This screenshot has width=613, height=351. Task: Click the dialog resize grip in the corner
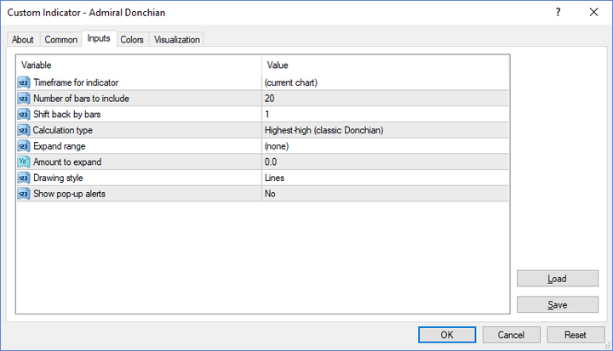click(607, 345)
